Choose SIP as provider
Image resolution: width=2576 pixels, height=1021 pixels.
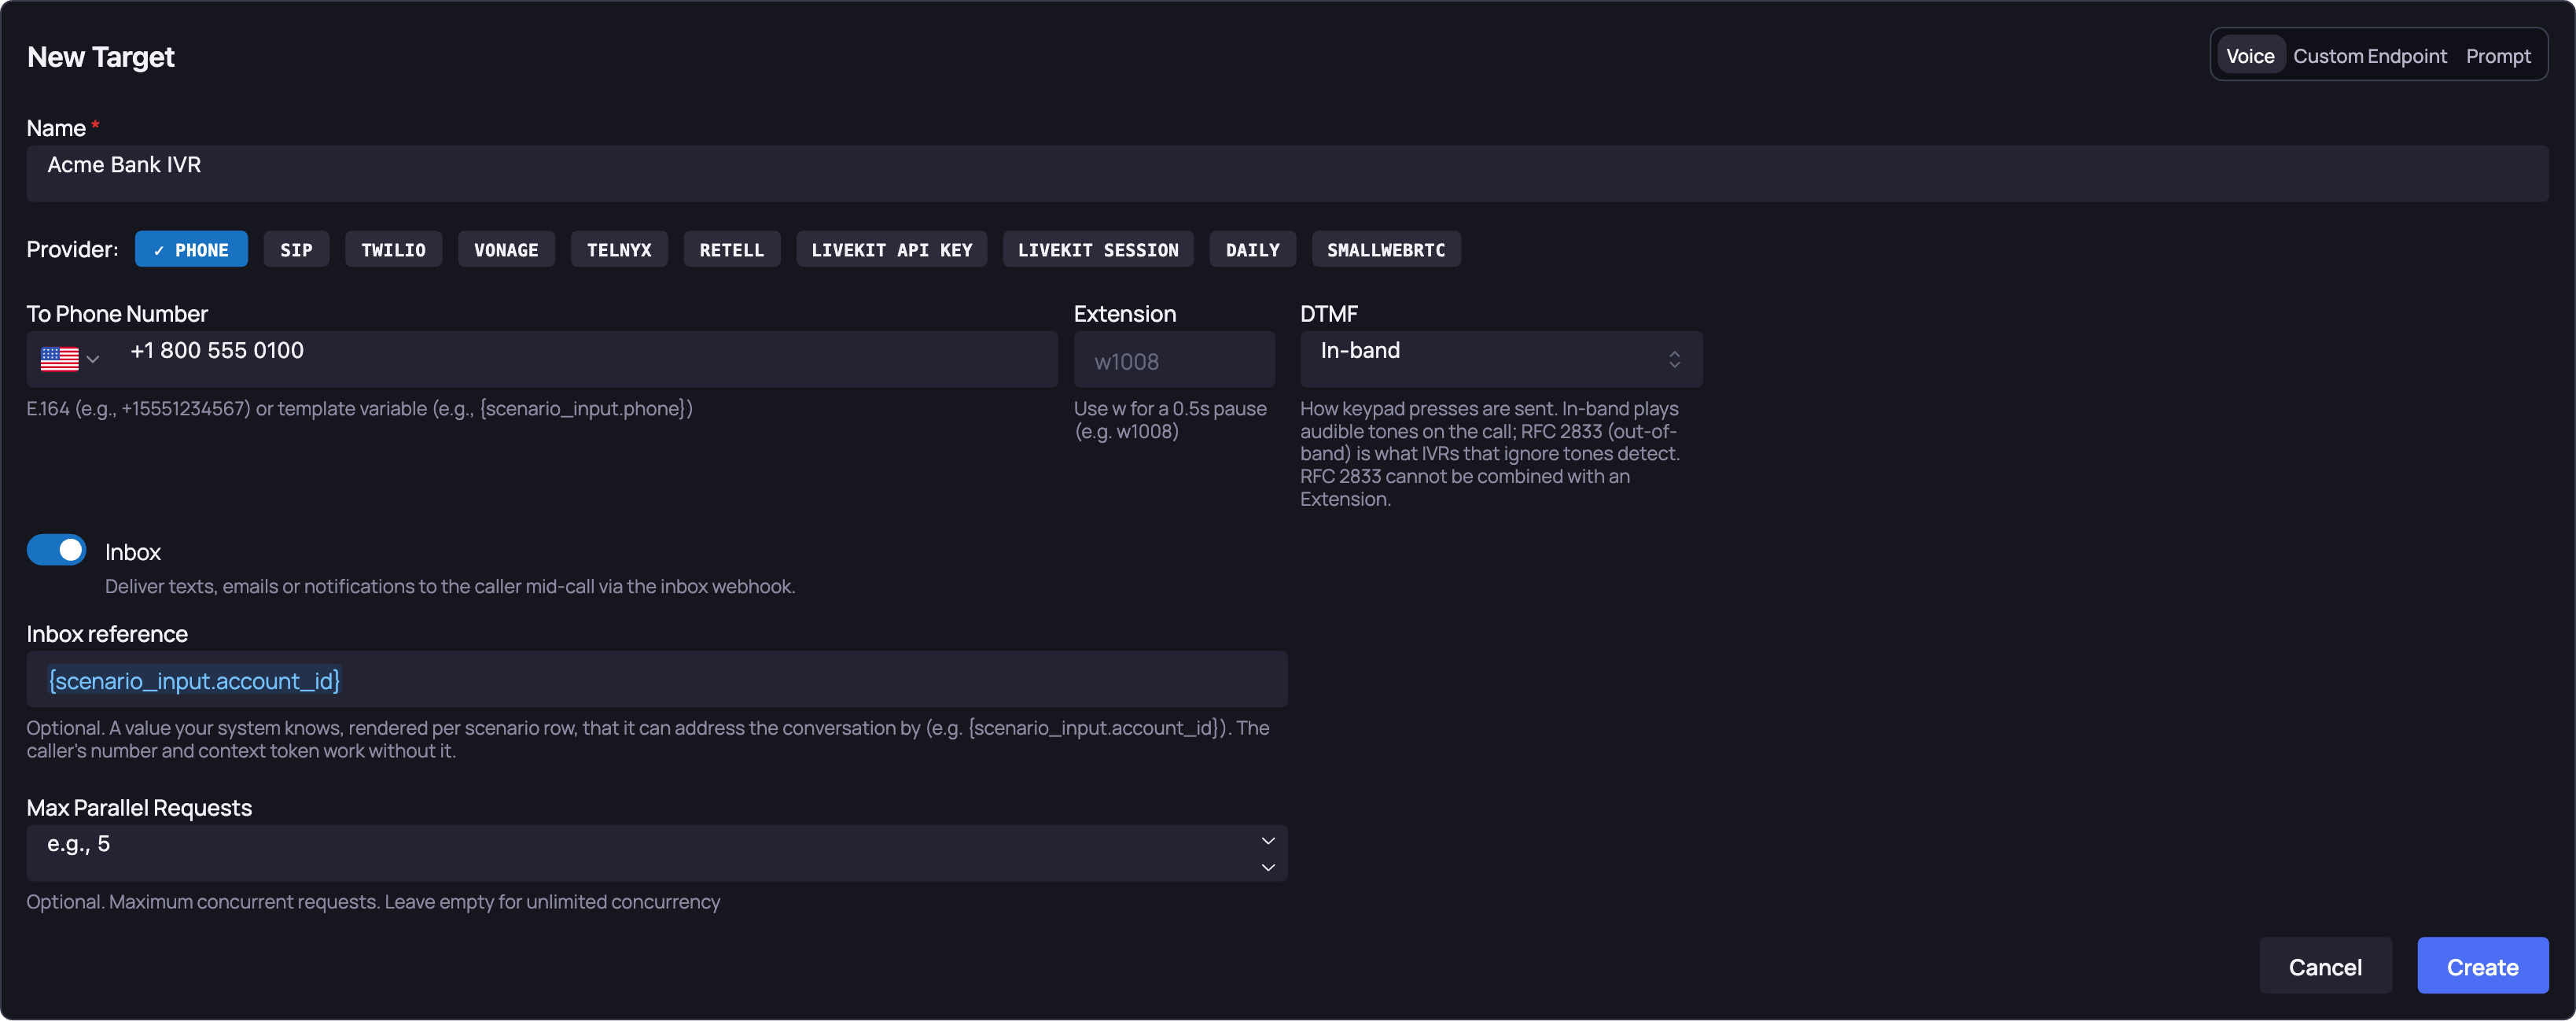click(296, 250)
